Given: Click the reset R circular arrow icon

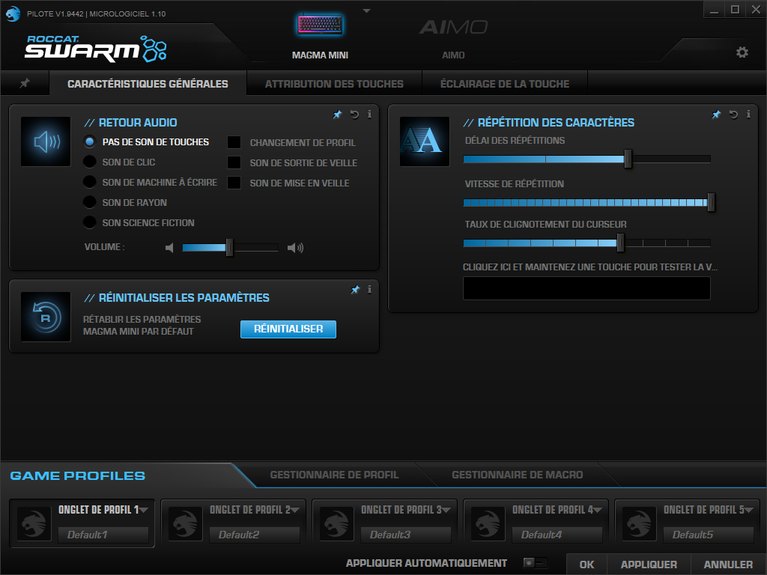Looking at the screenshot, I should click(46, 317).
